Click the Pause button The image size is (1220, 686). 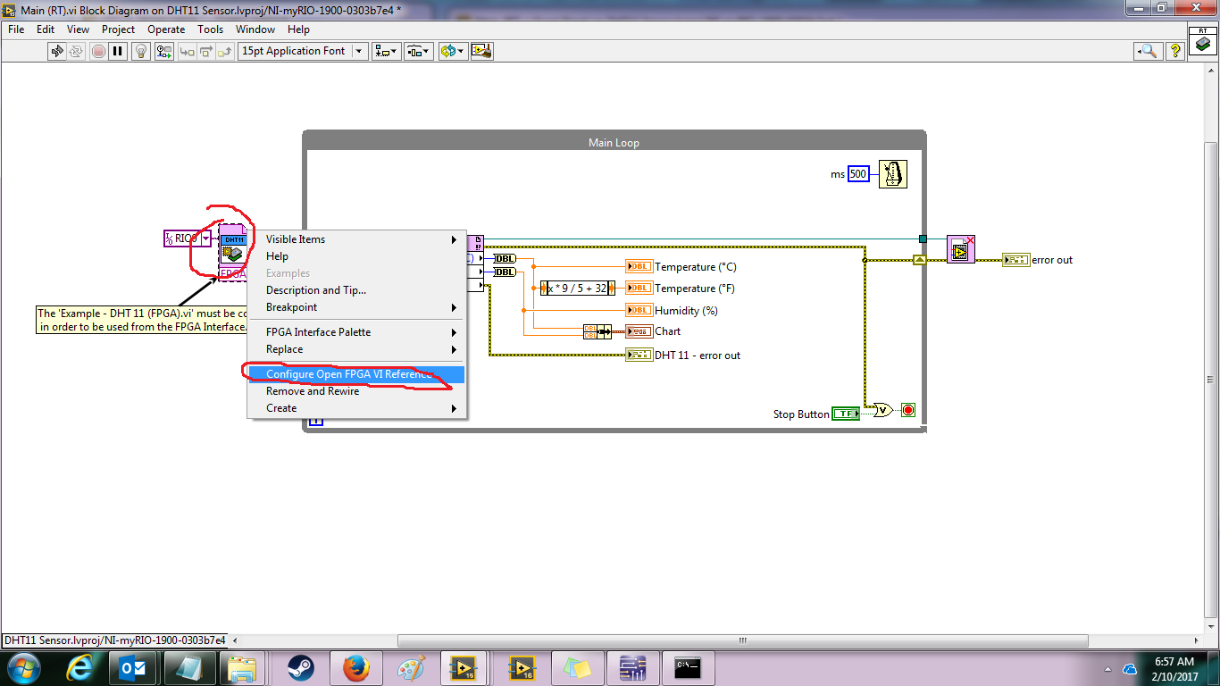click(118, 51)
